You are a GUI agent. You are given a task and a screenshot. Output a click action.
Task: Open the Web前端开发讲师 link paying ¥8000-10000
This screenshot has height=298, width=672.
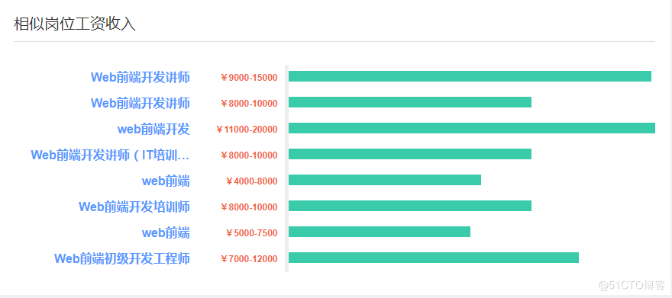141,103
